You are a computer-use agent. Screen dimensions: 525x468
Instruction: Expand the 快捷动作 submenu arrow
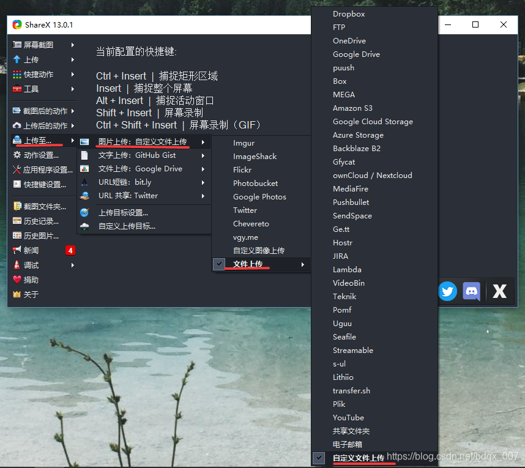coord(73,74)
